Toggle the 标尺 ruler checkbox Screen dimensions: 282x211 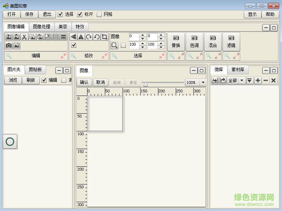tap(80, 15)
